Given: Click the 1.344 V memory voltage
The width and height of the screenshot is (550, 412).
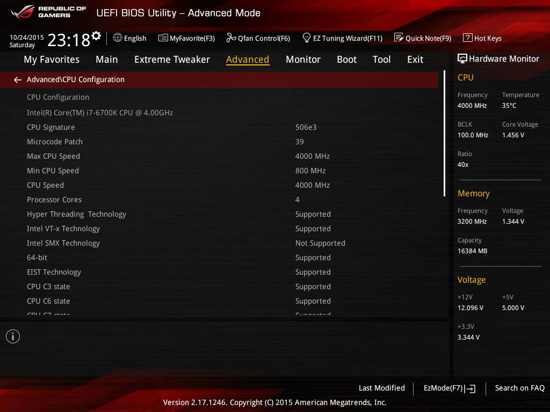Looking at the screenshot, I should click(x=513, y=222).
